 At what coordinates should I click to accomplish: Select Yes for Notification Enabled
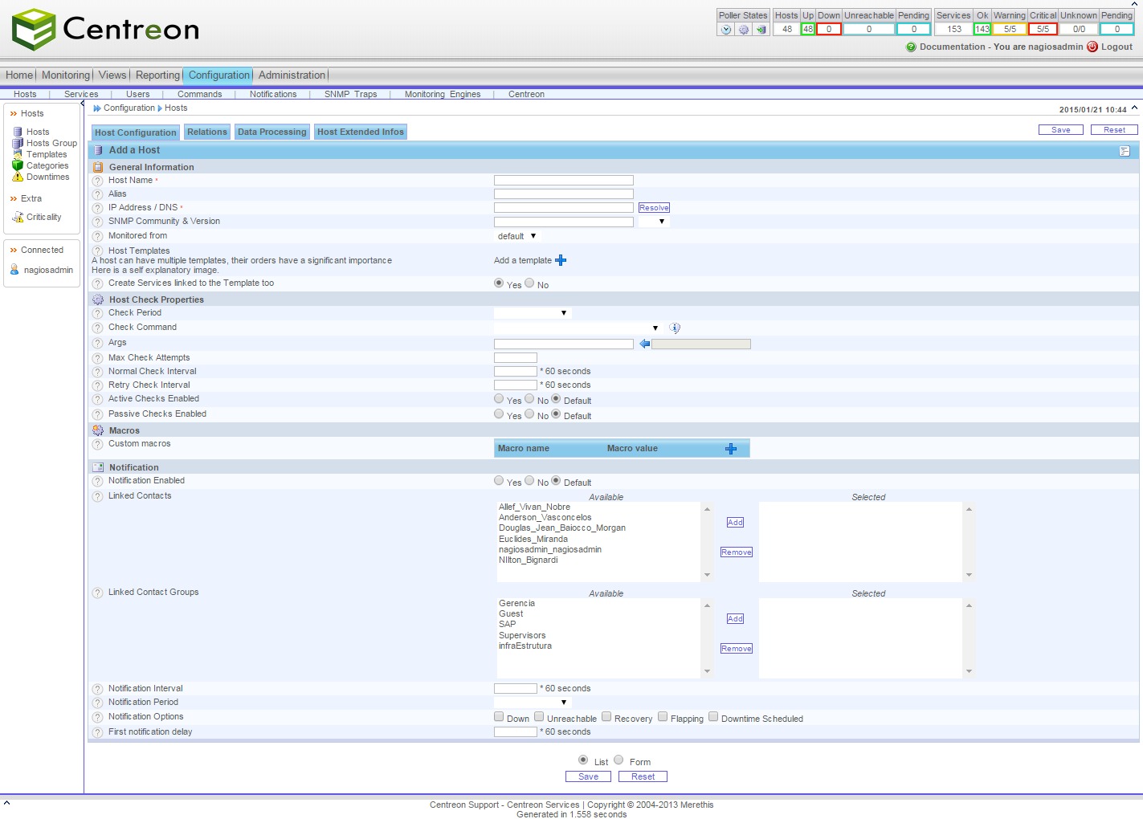[x=499, y=480]
